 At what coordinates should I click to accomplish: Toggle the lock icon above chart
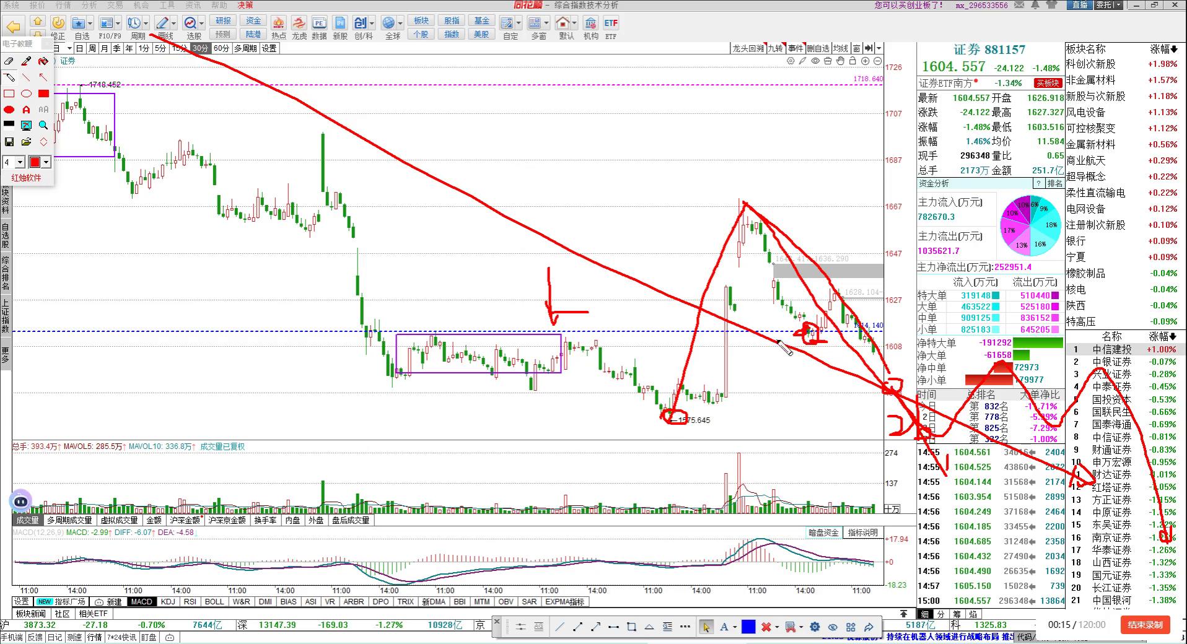852,61
